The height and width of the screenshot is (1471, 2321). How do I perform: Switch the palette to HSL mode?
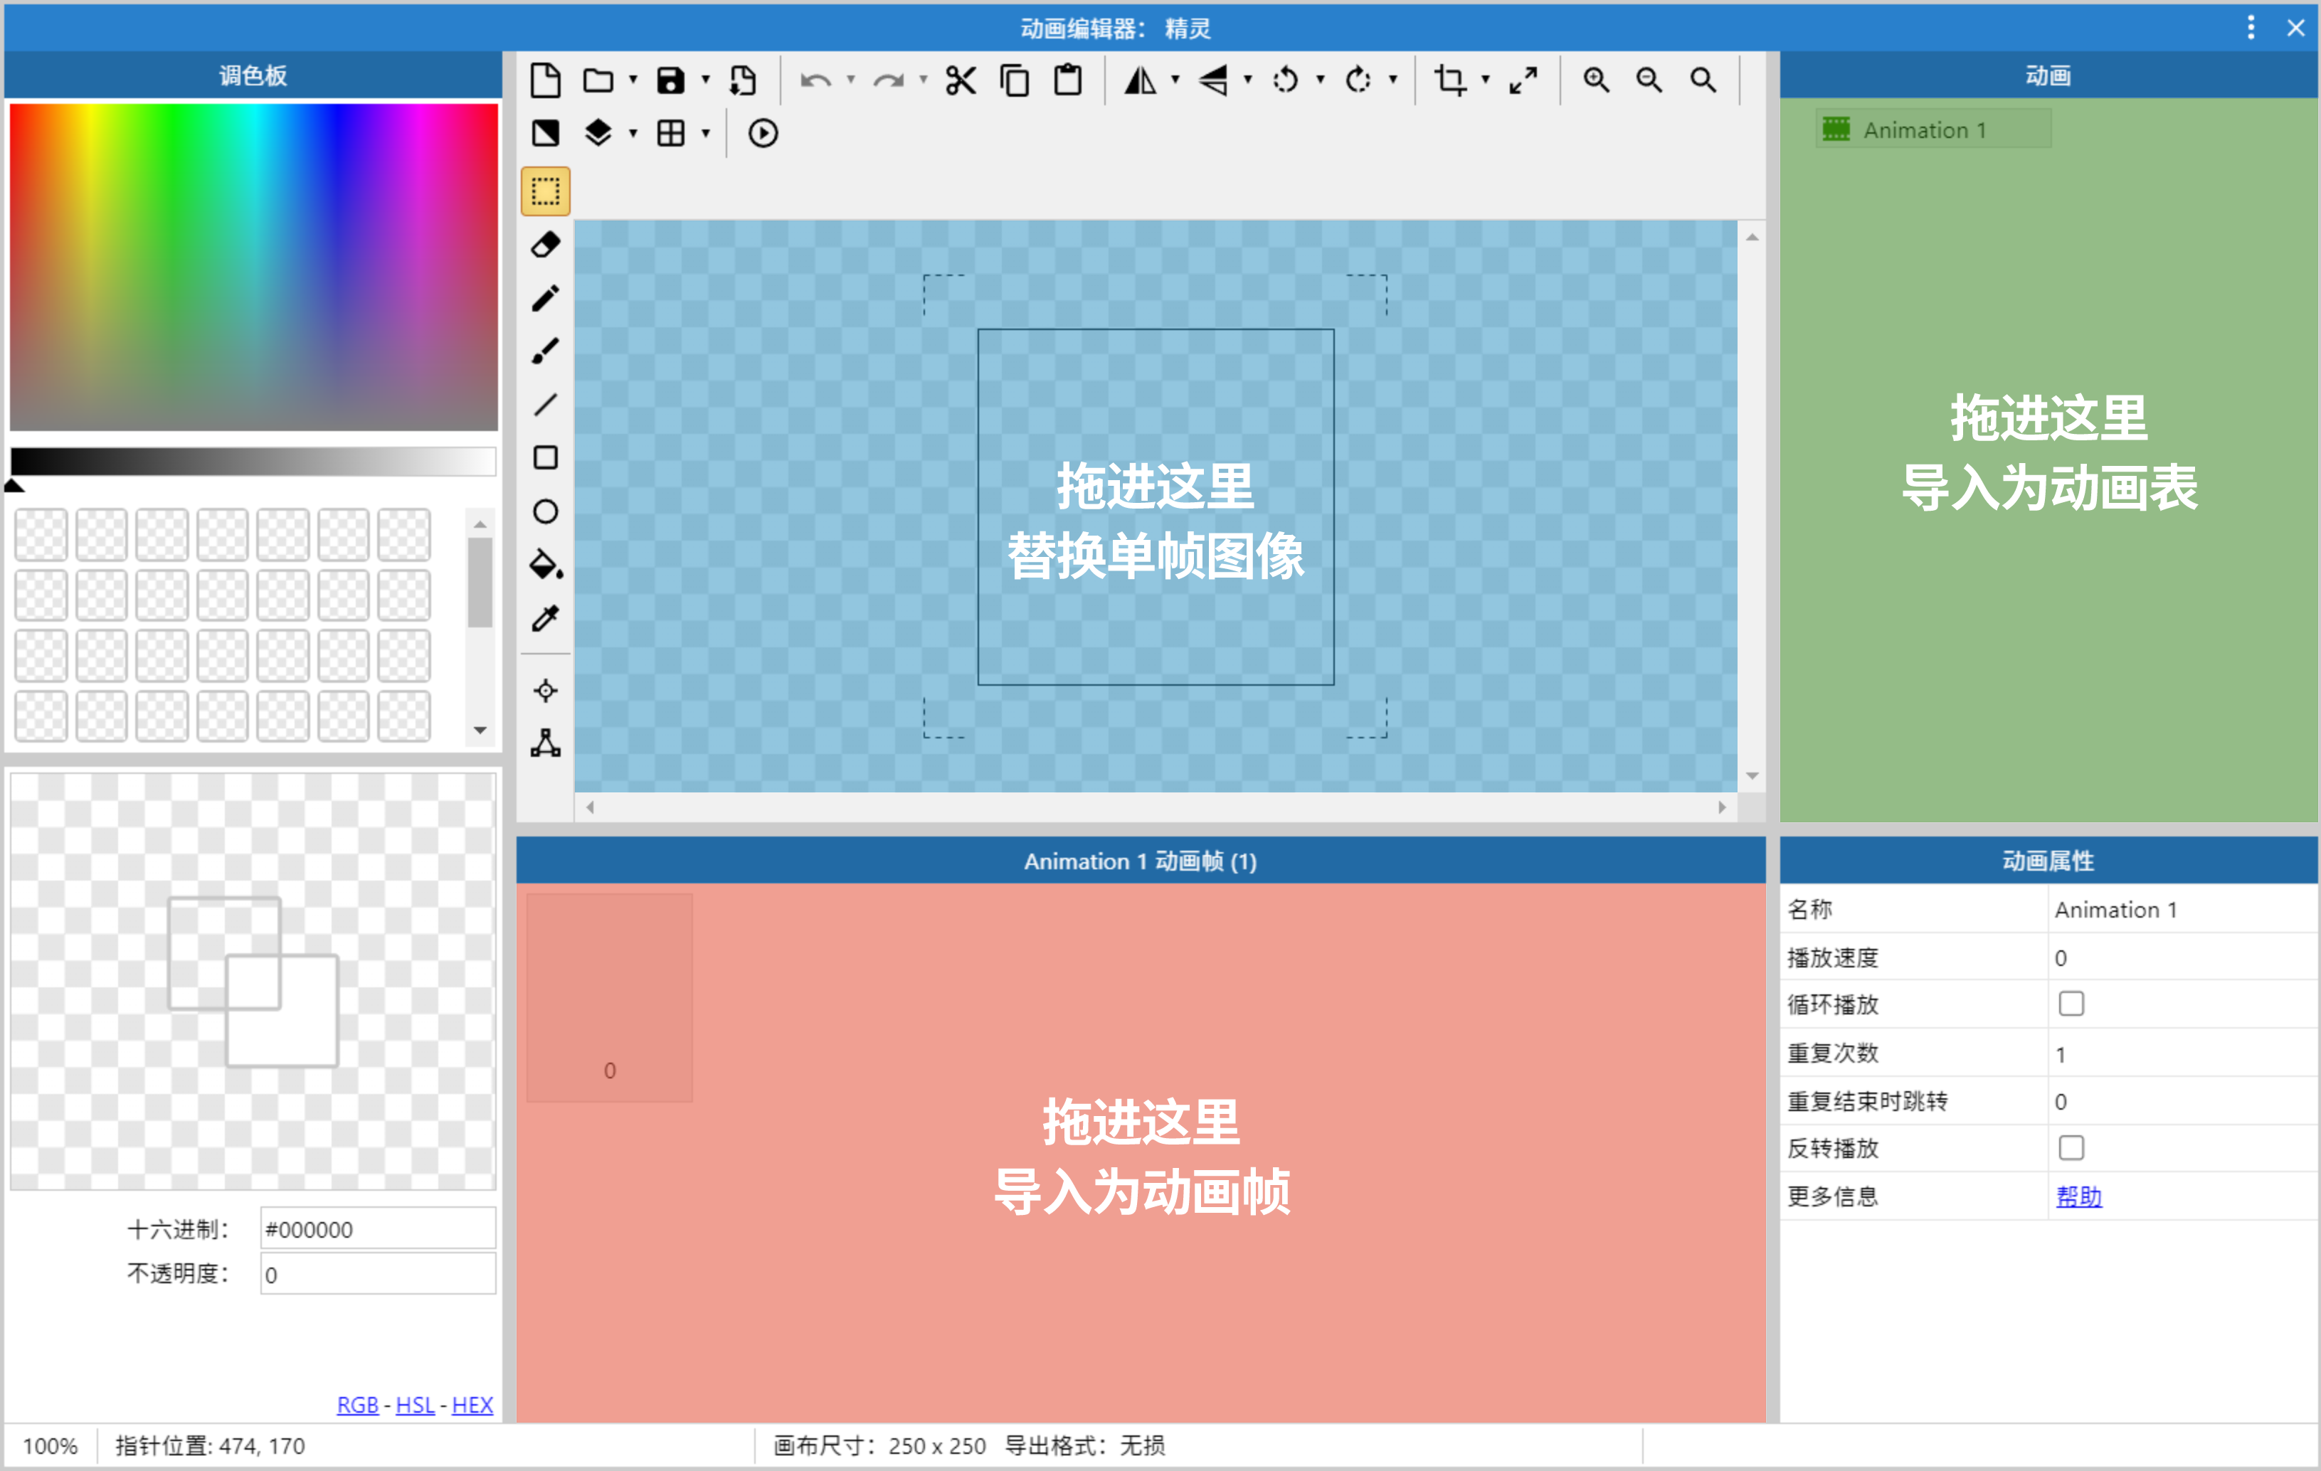point(414,1405)
